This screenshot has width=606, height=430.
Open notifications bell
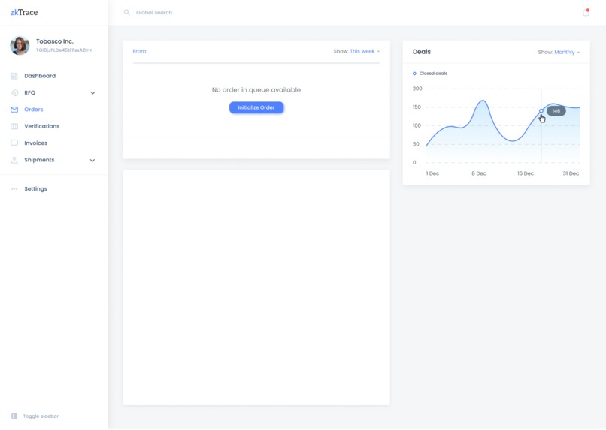click(586, 13)
